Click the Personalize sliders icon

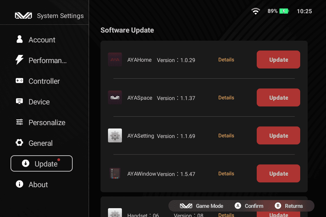(20, 122)
